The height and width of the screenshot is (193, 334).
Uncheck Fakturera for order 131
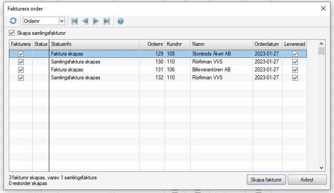click(x=21, y=70)
